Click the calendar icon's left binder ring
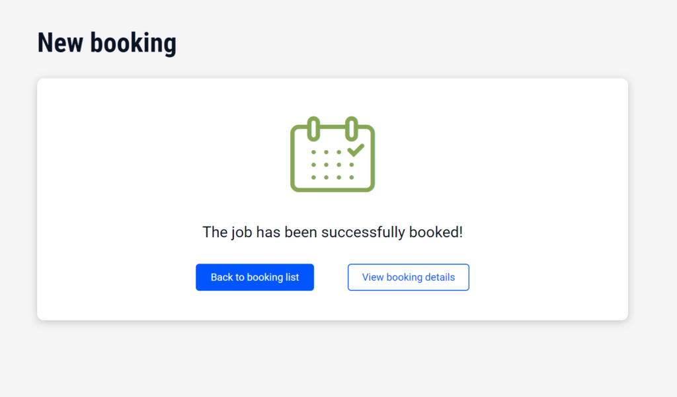 click(x=314, y=127)
